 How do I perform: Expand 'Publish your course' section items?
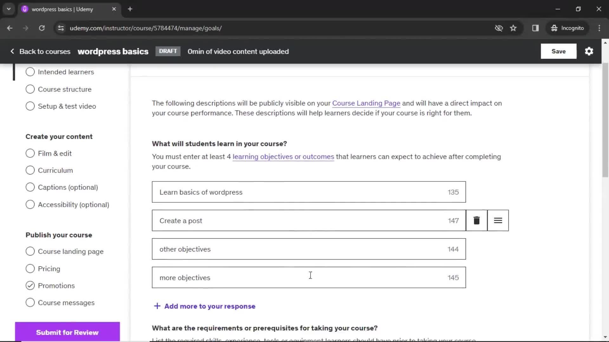pyautogui.click(x=58, y=235)
